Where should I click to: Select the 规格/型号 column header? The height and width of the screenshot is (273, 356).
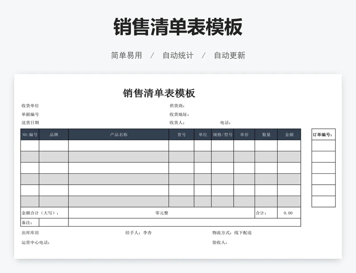[x=222, y=134]
